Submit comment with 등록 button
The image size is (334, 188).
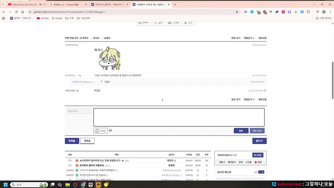[x=241, y=131]
